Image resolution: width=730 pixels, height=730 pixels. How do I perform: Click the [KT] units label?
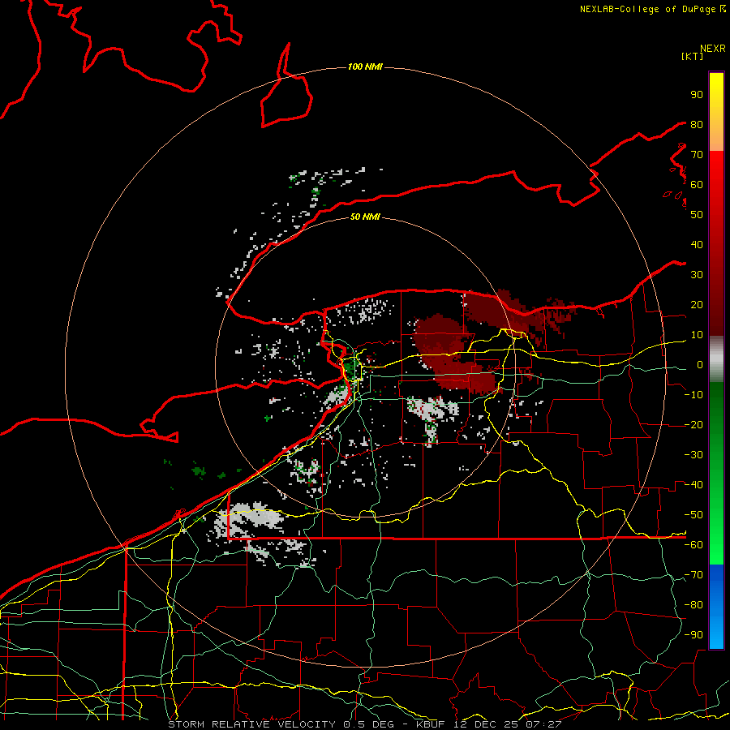693,56
